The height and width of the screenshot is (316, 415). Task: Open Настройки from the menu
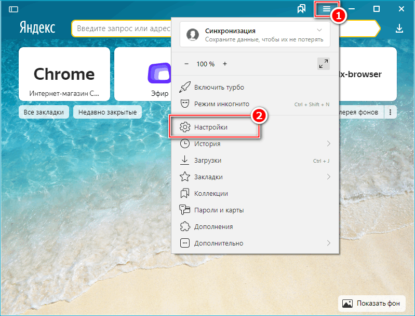[211, 127]
